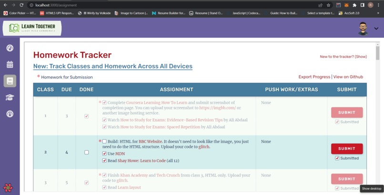Click the Show desktop tooltip button

(x=372, y=188)
